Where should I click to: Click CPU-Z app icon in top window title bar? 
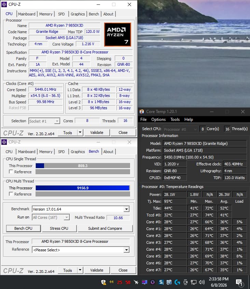click(4, 4)
